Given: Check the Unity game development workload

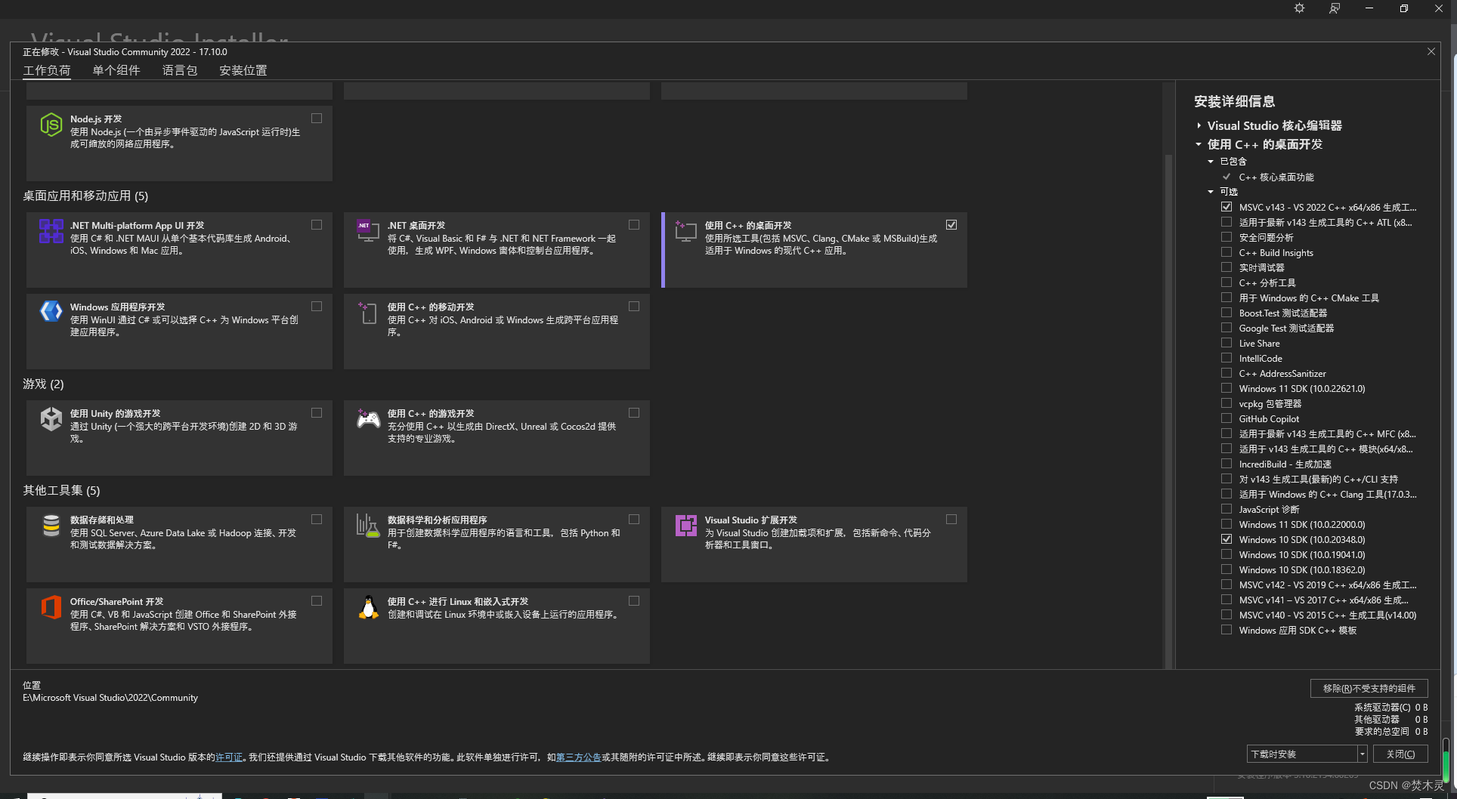Looking at the screenshot, I should pyautogui.click(x=317, y=412).
